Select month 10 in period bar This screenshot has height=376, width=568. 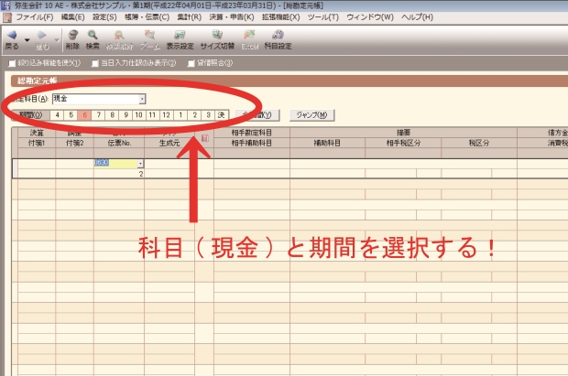[x=138, y=115]
